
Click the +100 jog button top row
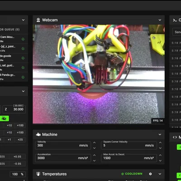click(20, 125)
